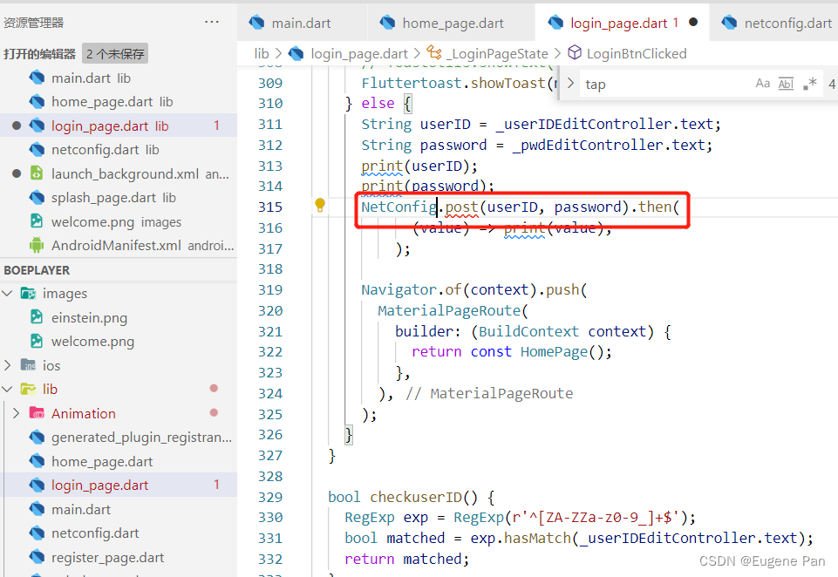Toggle match case in the search widget

[763, 83]
